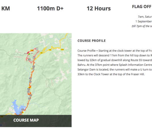152x132 pixels.
Task: Click the course profile description paragraph
Action: 115,63
